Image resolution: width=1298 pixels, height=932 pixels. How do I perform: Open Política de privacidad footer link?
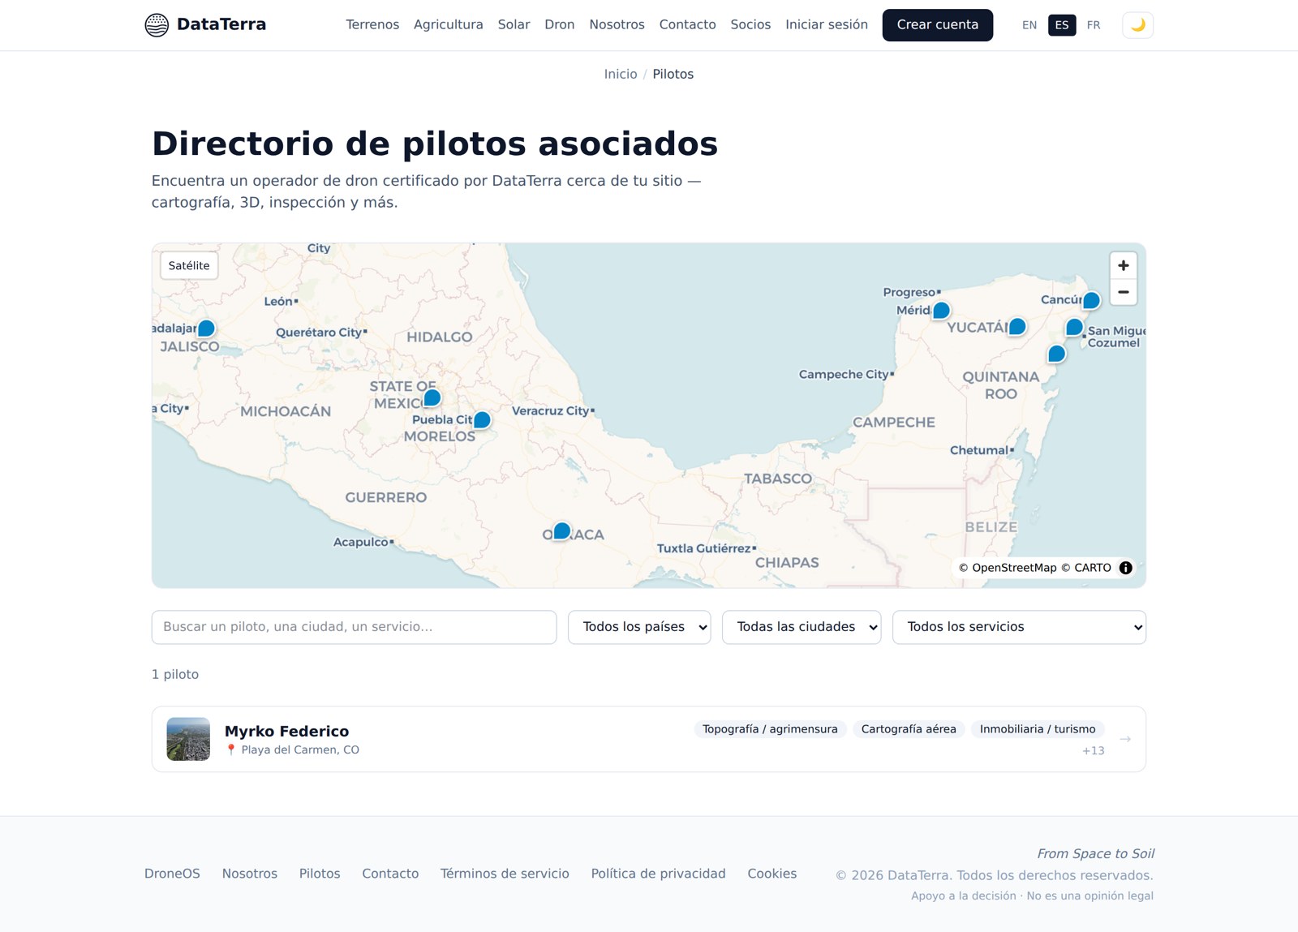(x=658, y=874)
